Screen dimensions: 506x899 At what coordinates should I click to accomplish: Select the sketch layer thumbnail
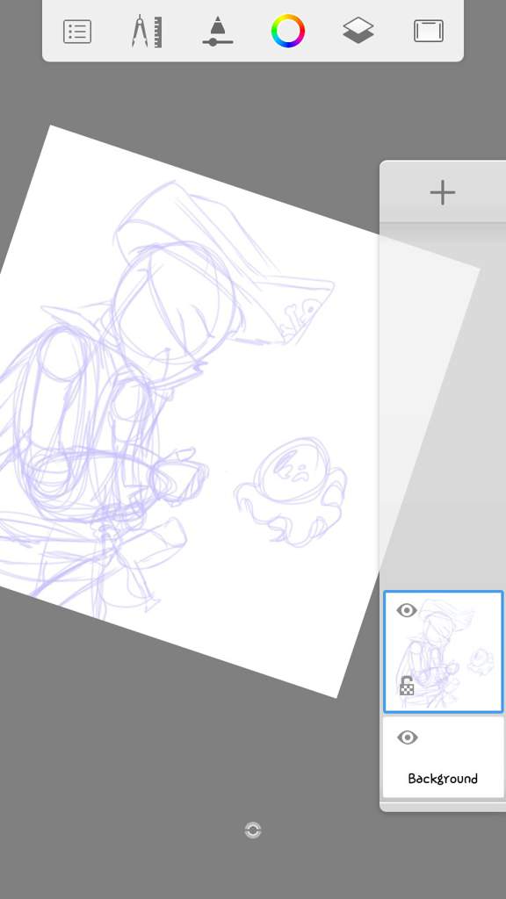(x=444, y=652)
